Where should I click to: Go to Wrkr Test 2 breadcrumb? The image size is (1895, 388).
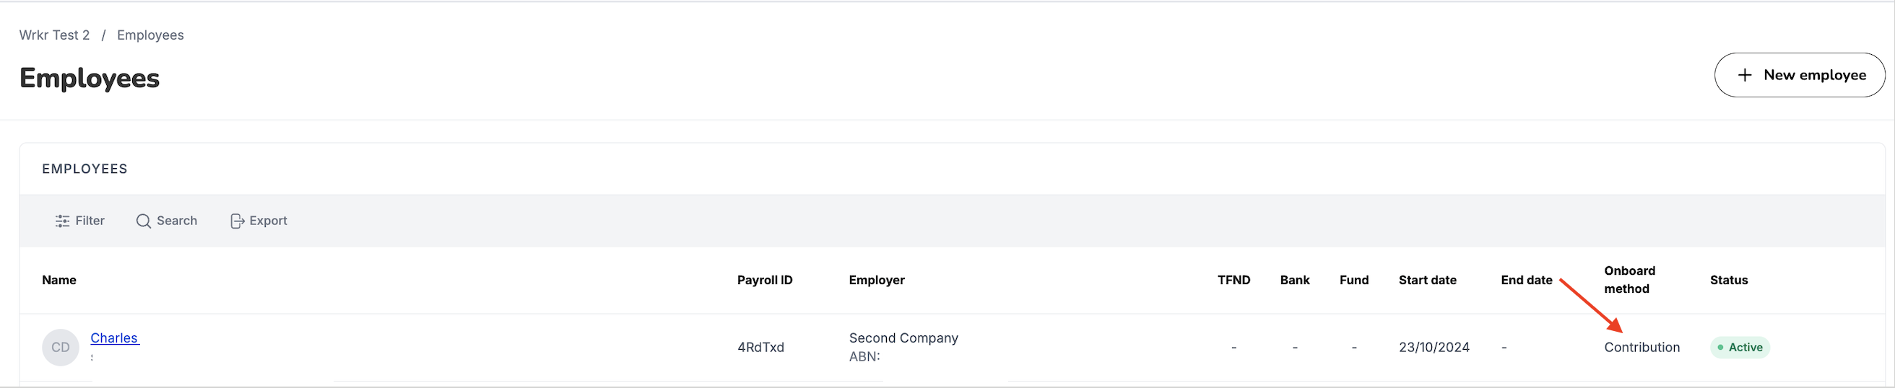(54, 35)
